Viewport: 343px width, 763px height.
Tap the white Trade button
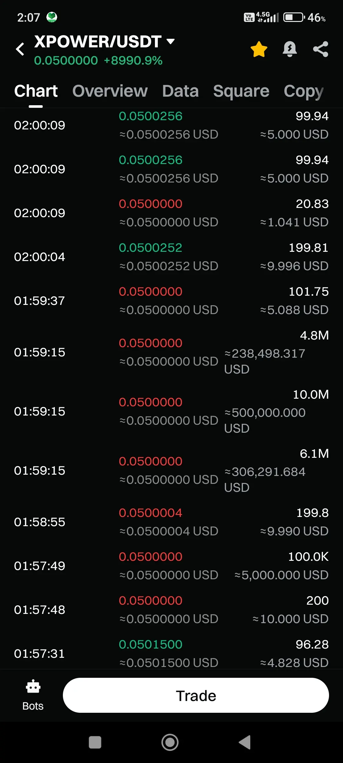pos(196,695)
